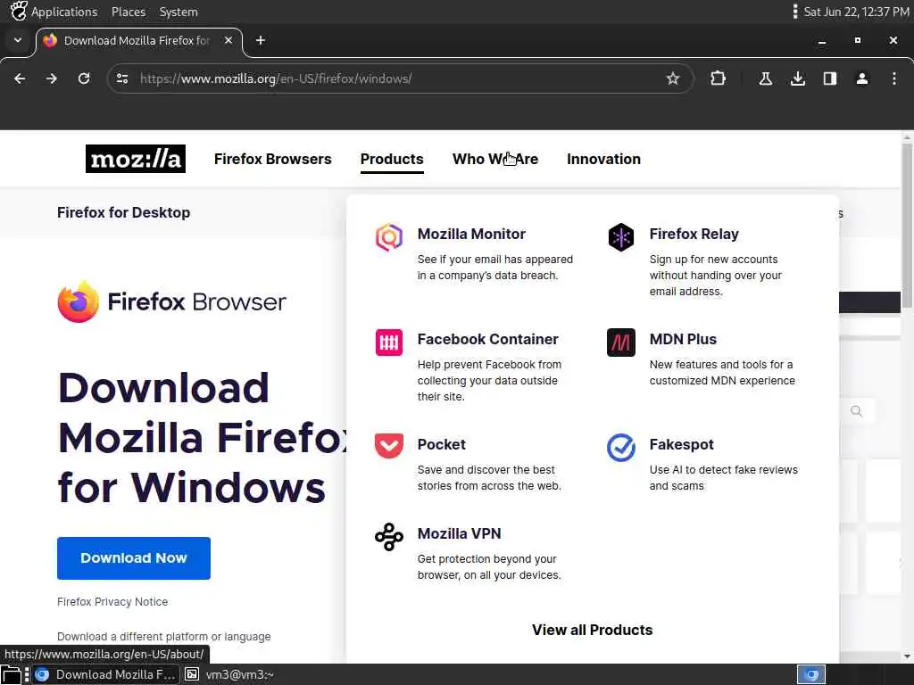This screenshot has width=914, height=685.
Task: Click the clock in the top panel
Action: point(856,12)
